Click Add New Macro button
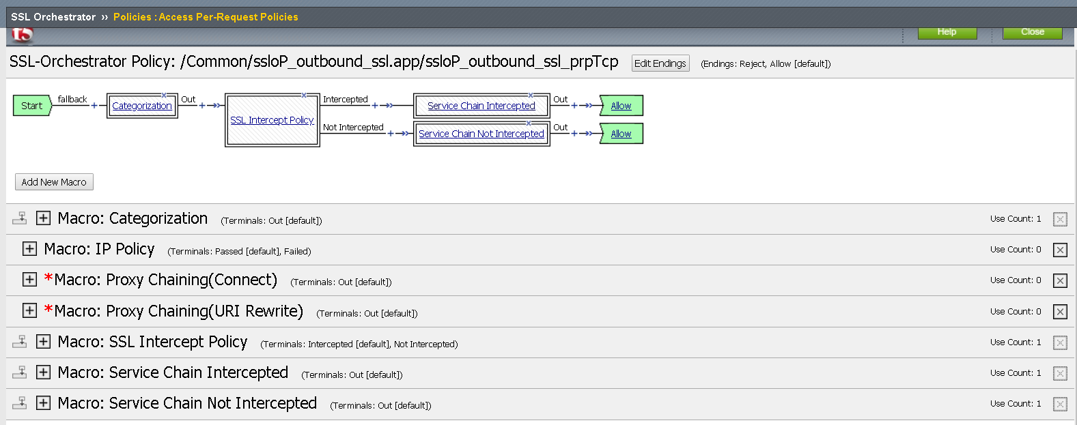The height and width of the screenshot is (425, 1077). pyautogui.click(x=54, y=182)
